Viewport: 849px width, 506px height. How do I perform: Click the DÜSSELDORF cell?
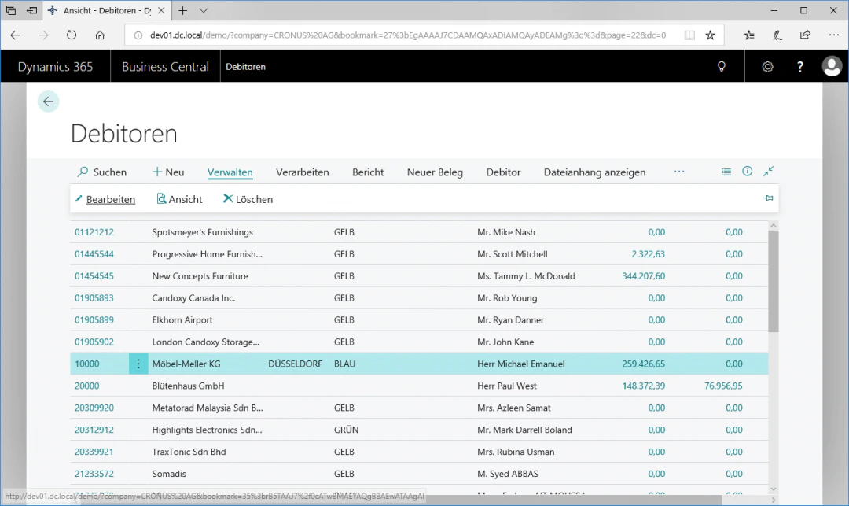pos(295,364)
